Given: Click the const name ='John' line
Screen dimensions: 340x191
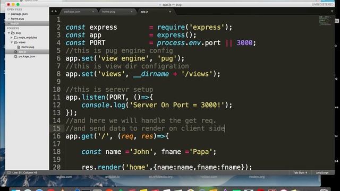Looking at the screenshot, I should click(149, 152).
